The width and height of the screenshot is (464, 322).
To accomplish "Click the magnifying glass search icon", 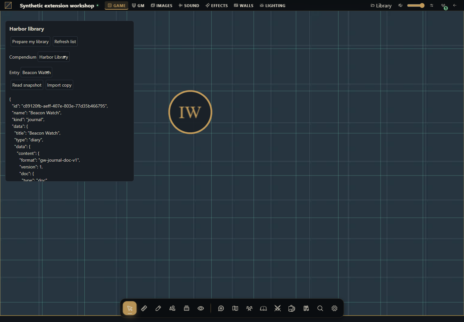I will pos(320,308).
